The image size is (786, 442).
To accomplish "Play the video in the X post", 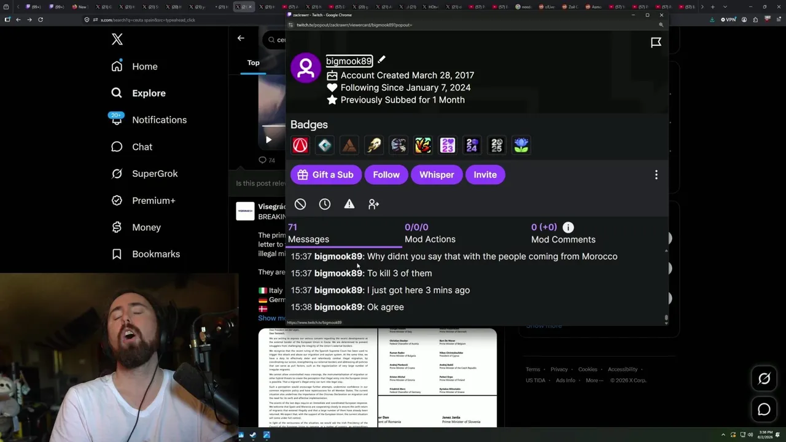I will click(268, 140).
